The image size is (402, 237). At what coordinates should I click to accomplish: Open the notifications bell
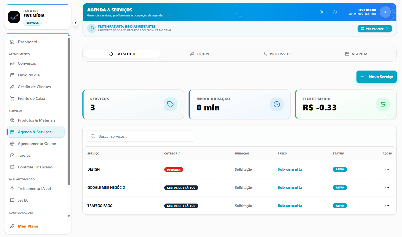pos(335,12)
